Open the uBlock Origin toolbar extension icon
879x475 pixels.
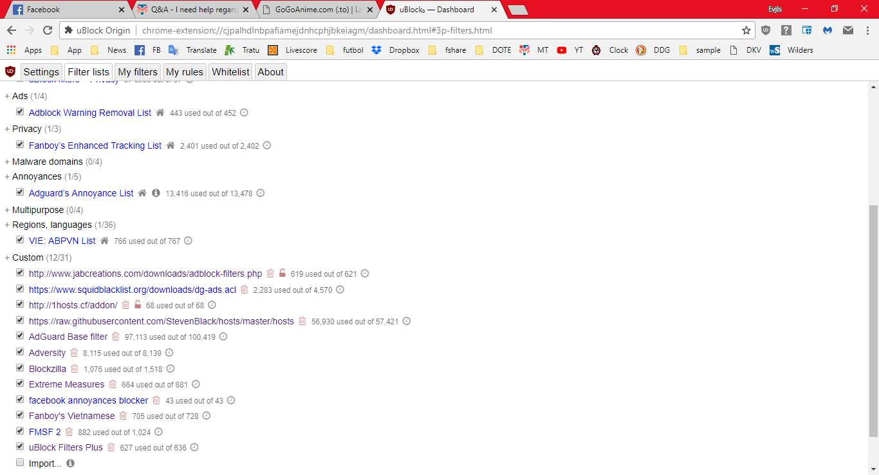pyautogui.click(x=766, y=30)
